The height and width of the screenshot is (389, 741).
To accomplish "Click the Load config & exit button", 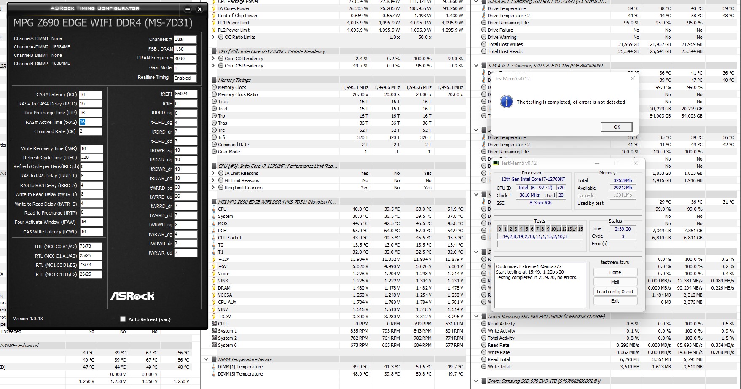I will tap(615, 292).
